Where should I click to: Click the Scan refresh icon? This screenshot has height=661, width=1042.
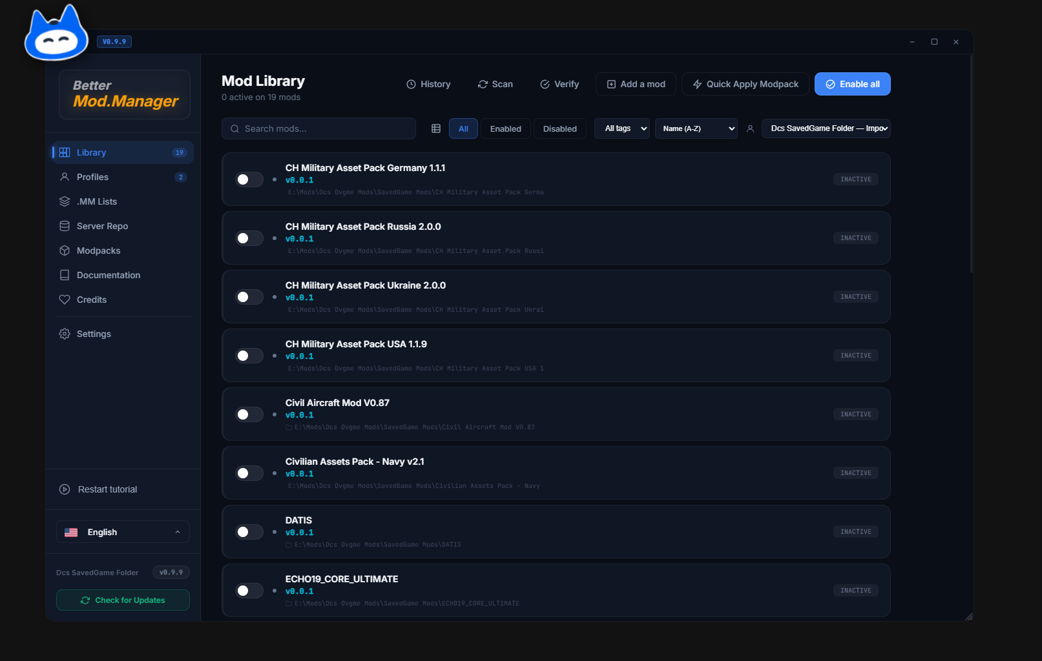[x=483, y=85]
